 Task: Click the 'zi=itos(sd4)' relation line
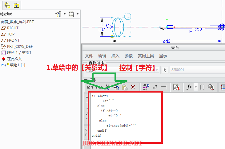point(121,126)
